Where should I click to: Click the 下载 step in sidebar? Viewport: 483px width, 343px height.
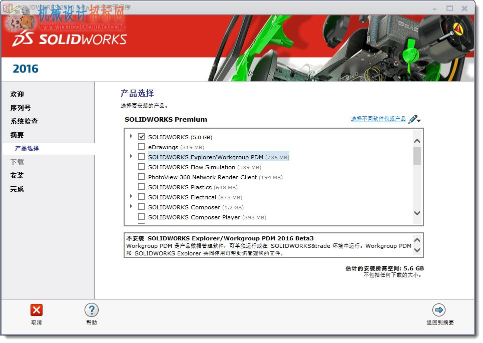17,162
